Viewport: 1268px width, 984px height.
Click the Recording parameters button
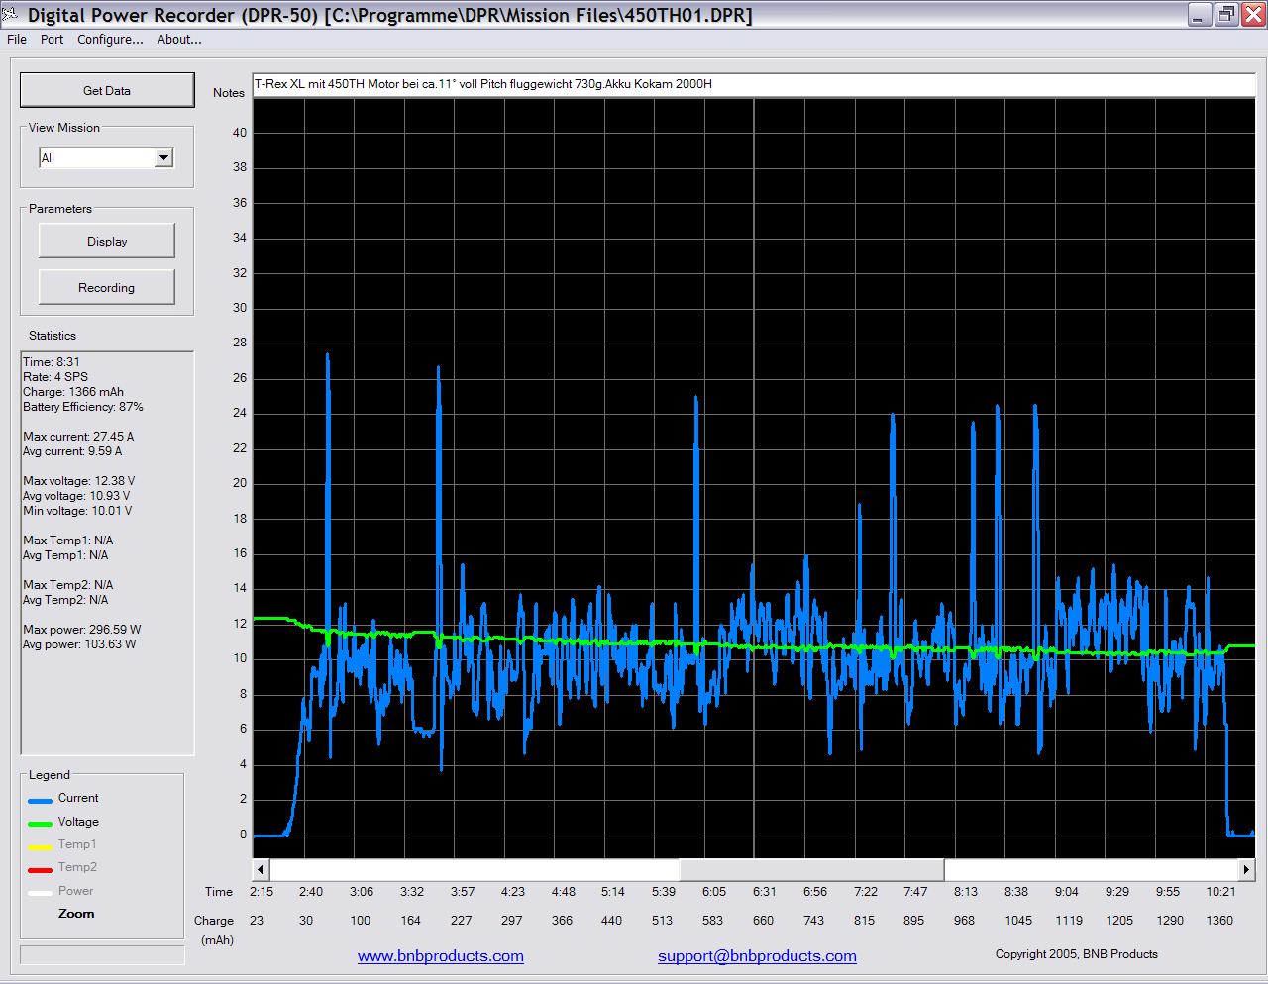(107, 287)
